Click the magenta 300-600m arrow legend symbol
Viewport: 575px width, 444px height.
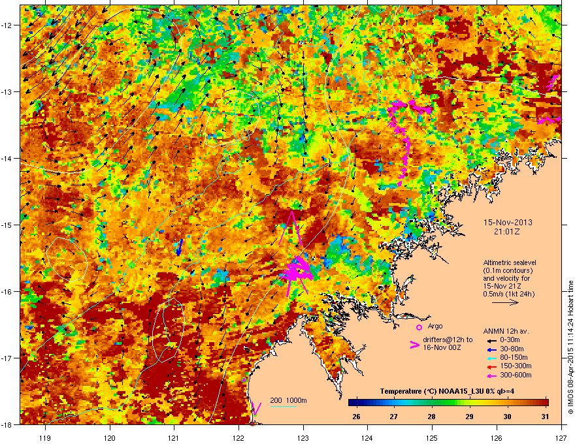tap(492, 375)
